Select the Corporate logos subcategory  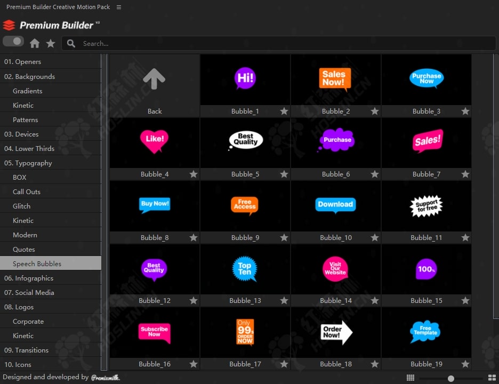coord(51,321)
